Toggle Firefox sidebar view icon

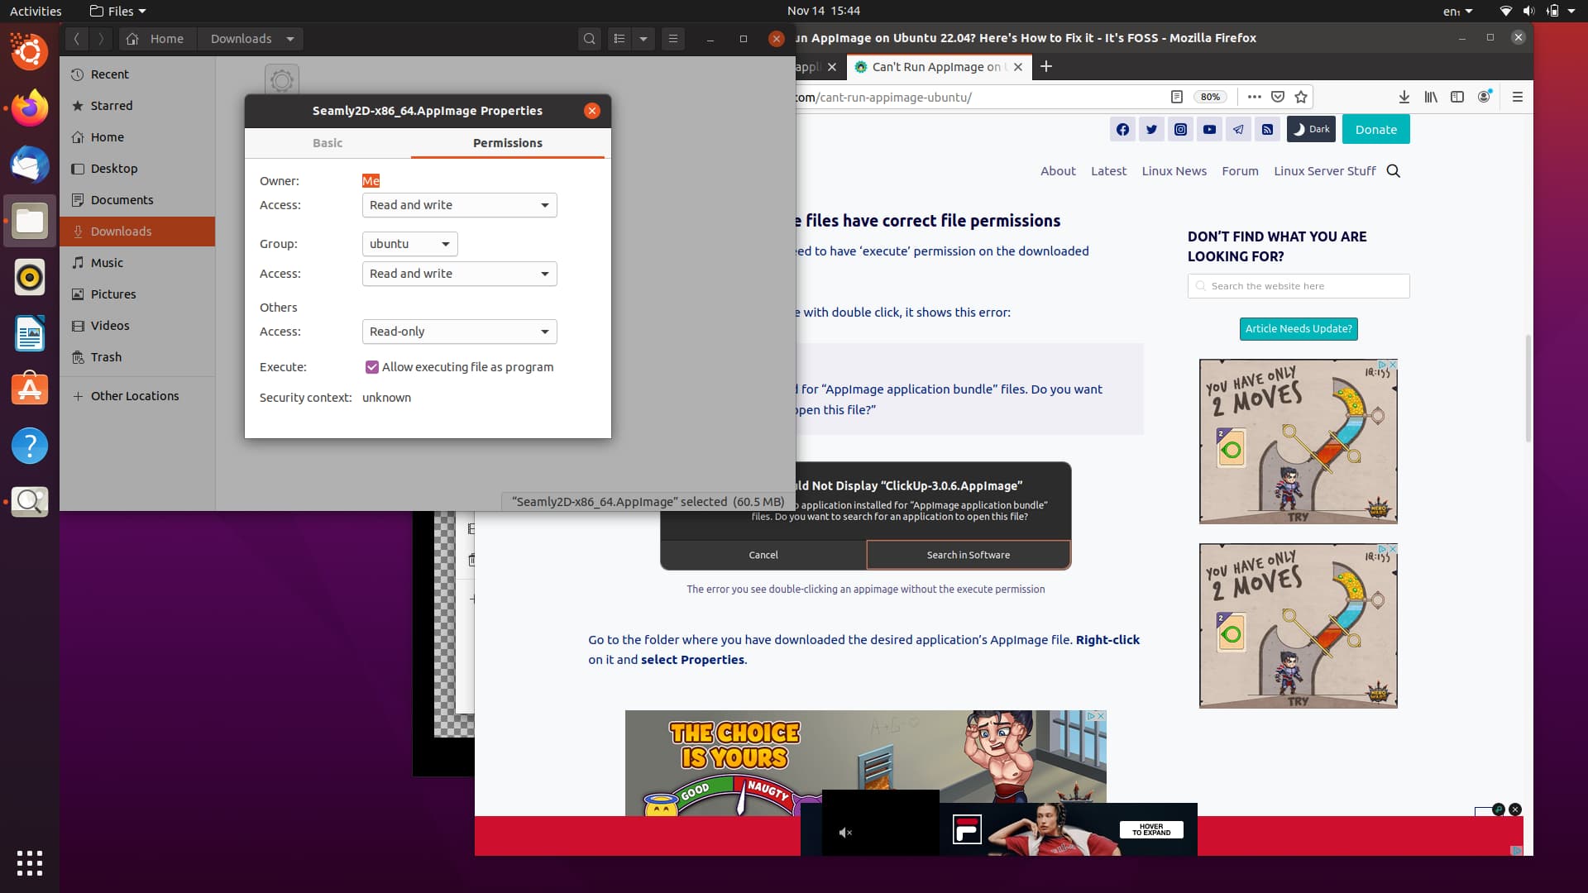click(x=1457, y=97)
